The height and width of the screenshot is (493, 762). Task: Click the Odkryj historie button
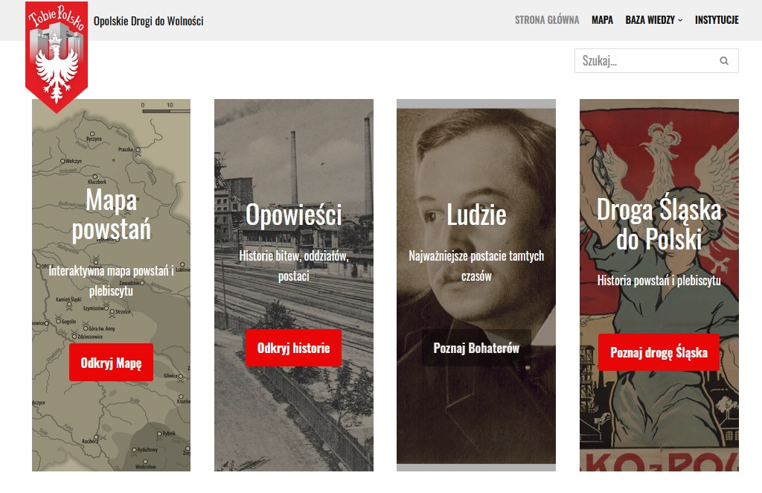pos(293,348)
